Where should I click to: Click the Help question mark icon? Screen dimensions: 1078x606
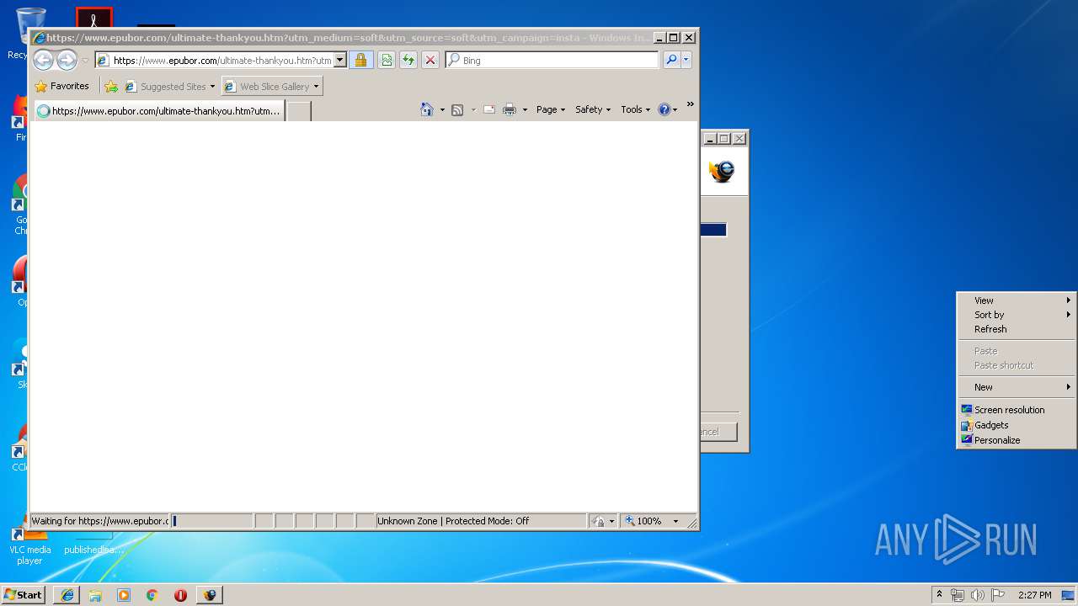tap(664, 109)
